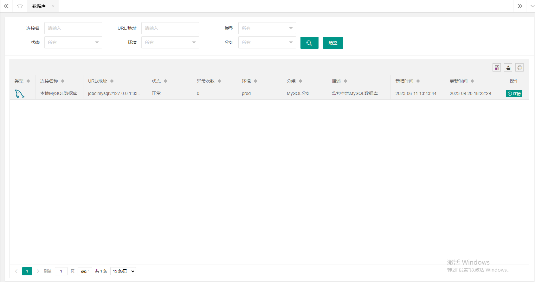Focus the URL/地址 input field
Image resolution: width=535 pixels, height=282 pixels.
pos(170,28)
